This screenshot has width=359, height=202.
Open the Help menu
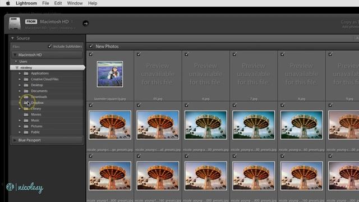pyautogui.click(x=93, y=3)
